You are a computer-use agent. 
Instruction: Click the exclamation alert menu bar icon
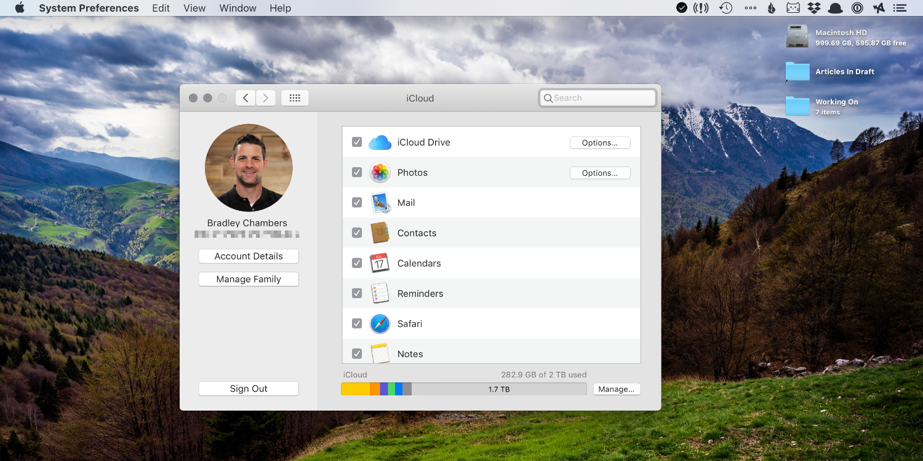pyautogui.click(x=701, y=8)
